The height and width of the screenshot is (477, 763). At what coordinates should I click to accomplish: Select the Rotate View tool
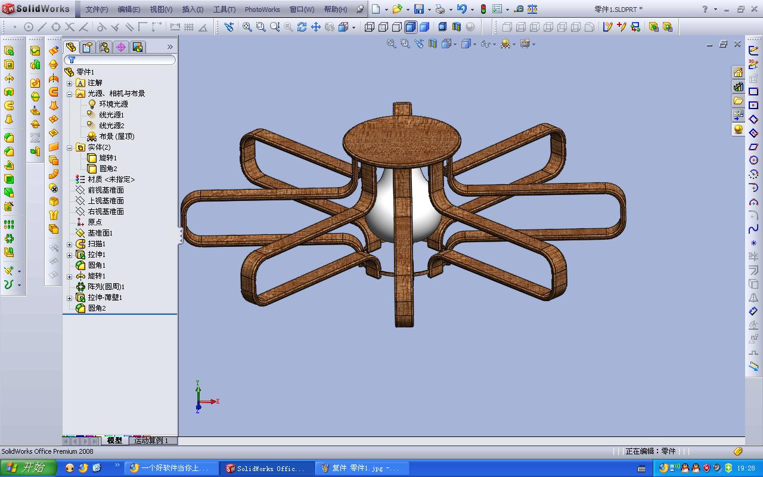coord(302,27)
